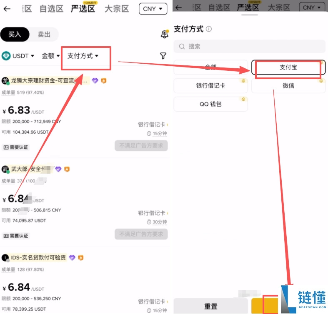328x314 pixels.
Task: Click the 重置 reset button
Action: click(210, 306)
